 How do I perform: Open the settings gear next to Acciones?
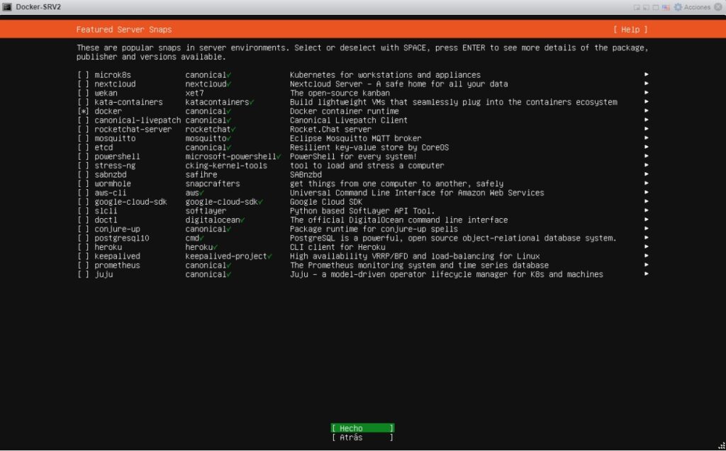tap(678, 6)
